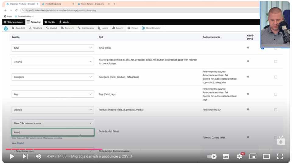Open the Zarządzaj admin menu

click(34, 22)
